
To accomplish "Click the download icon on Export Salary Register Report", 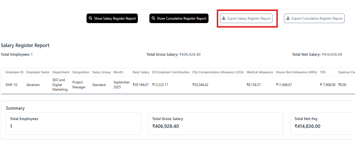I will click(224, 18).
